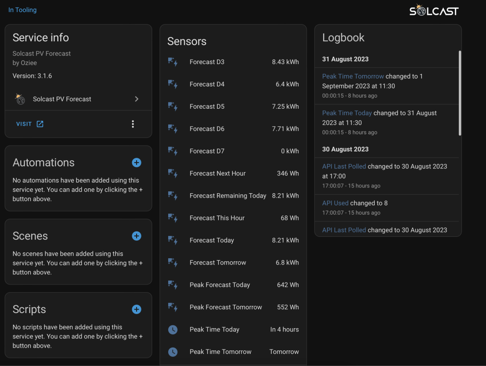486x366 pixels.
Task: Click the 346 Wh value
Action: (288, 173)
